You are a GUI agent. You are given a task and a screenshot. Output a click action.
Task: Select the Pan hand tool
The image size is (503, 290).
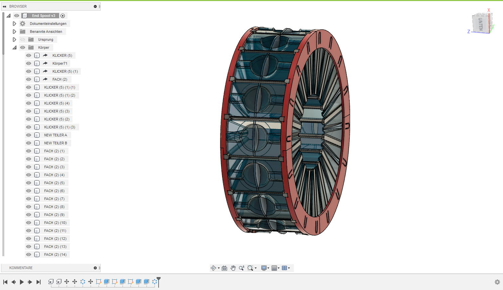pyautogui.click(x=233, y=268)
